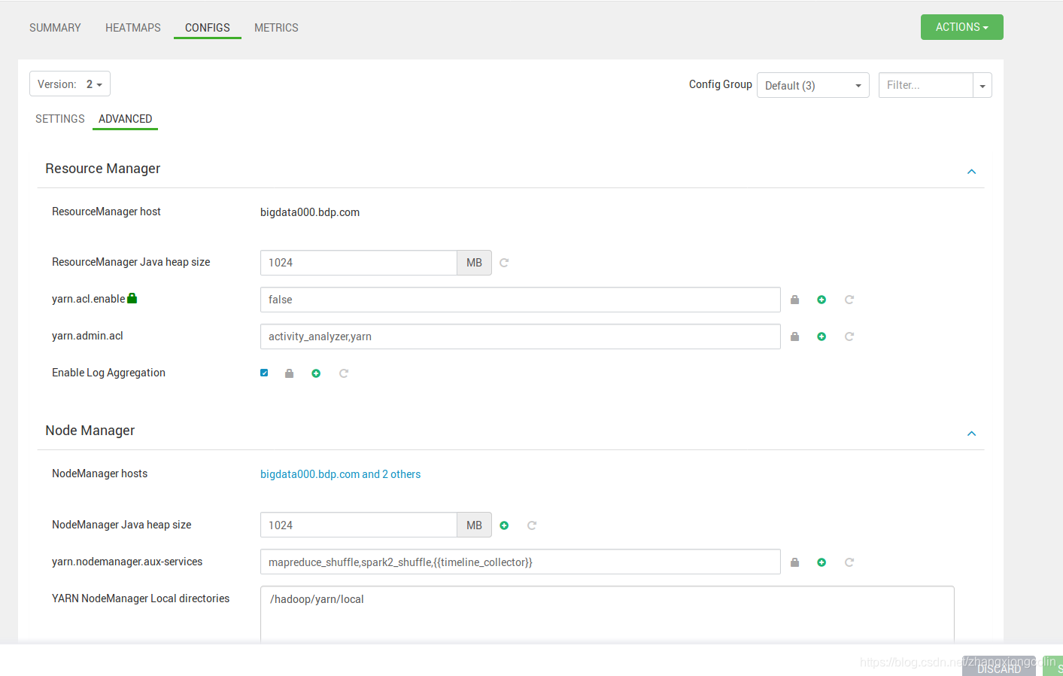Click undo icon for NodeManager Java heap size
This screenshot has height=676, width=1063.
532,525
